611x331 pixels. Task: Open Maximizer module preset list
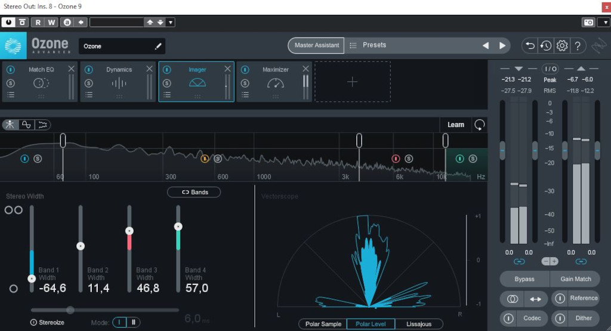(245, 95)
